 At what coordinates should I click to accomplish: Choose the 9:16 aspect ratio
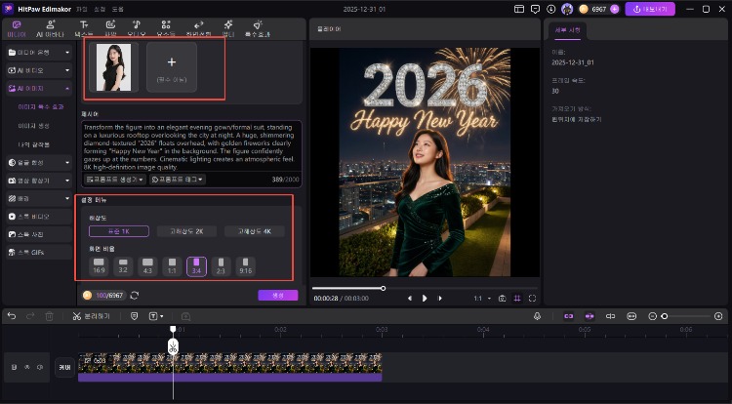click(246, 266)
